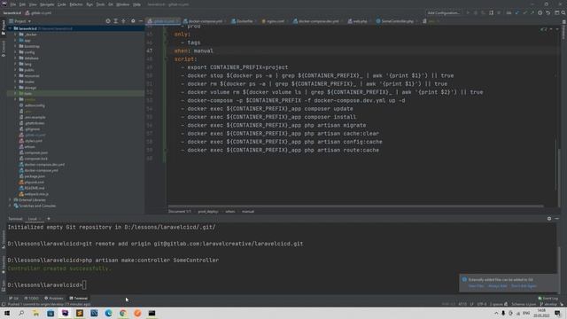The height and width of the screenshot is (319, 567).
Task: Expand the app folder
Action: (x=15, y=41)
